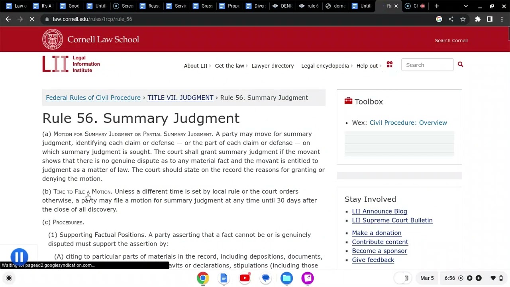
Task: Launch Chrome from the shelf
Action: click(x=203, y=278)
